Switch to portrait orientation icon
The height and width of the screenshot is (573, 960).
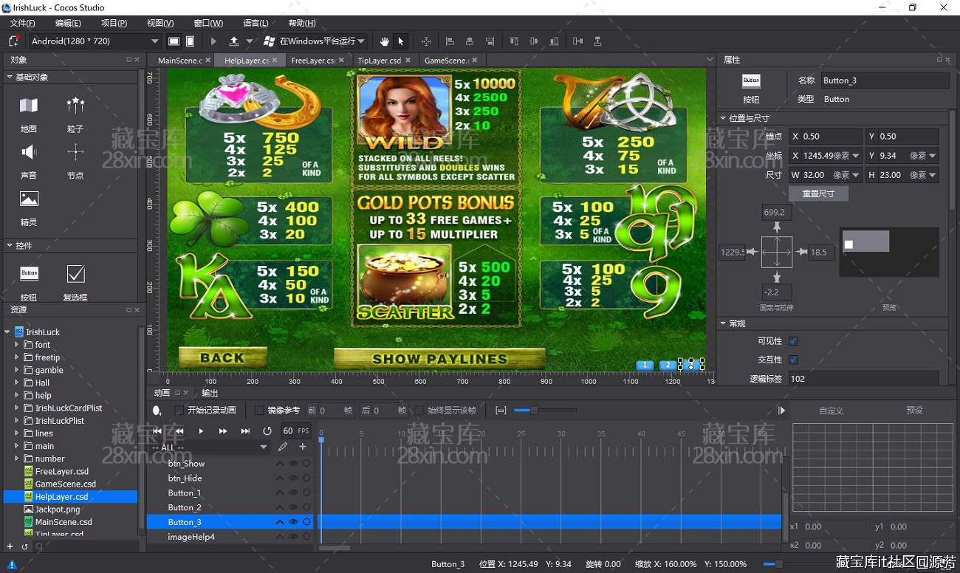[x=190, y=41]
